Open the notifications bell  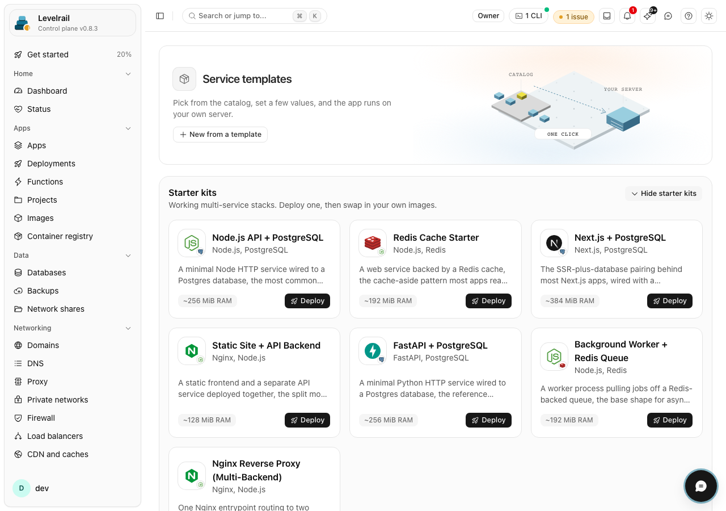(627, 16)
